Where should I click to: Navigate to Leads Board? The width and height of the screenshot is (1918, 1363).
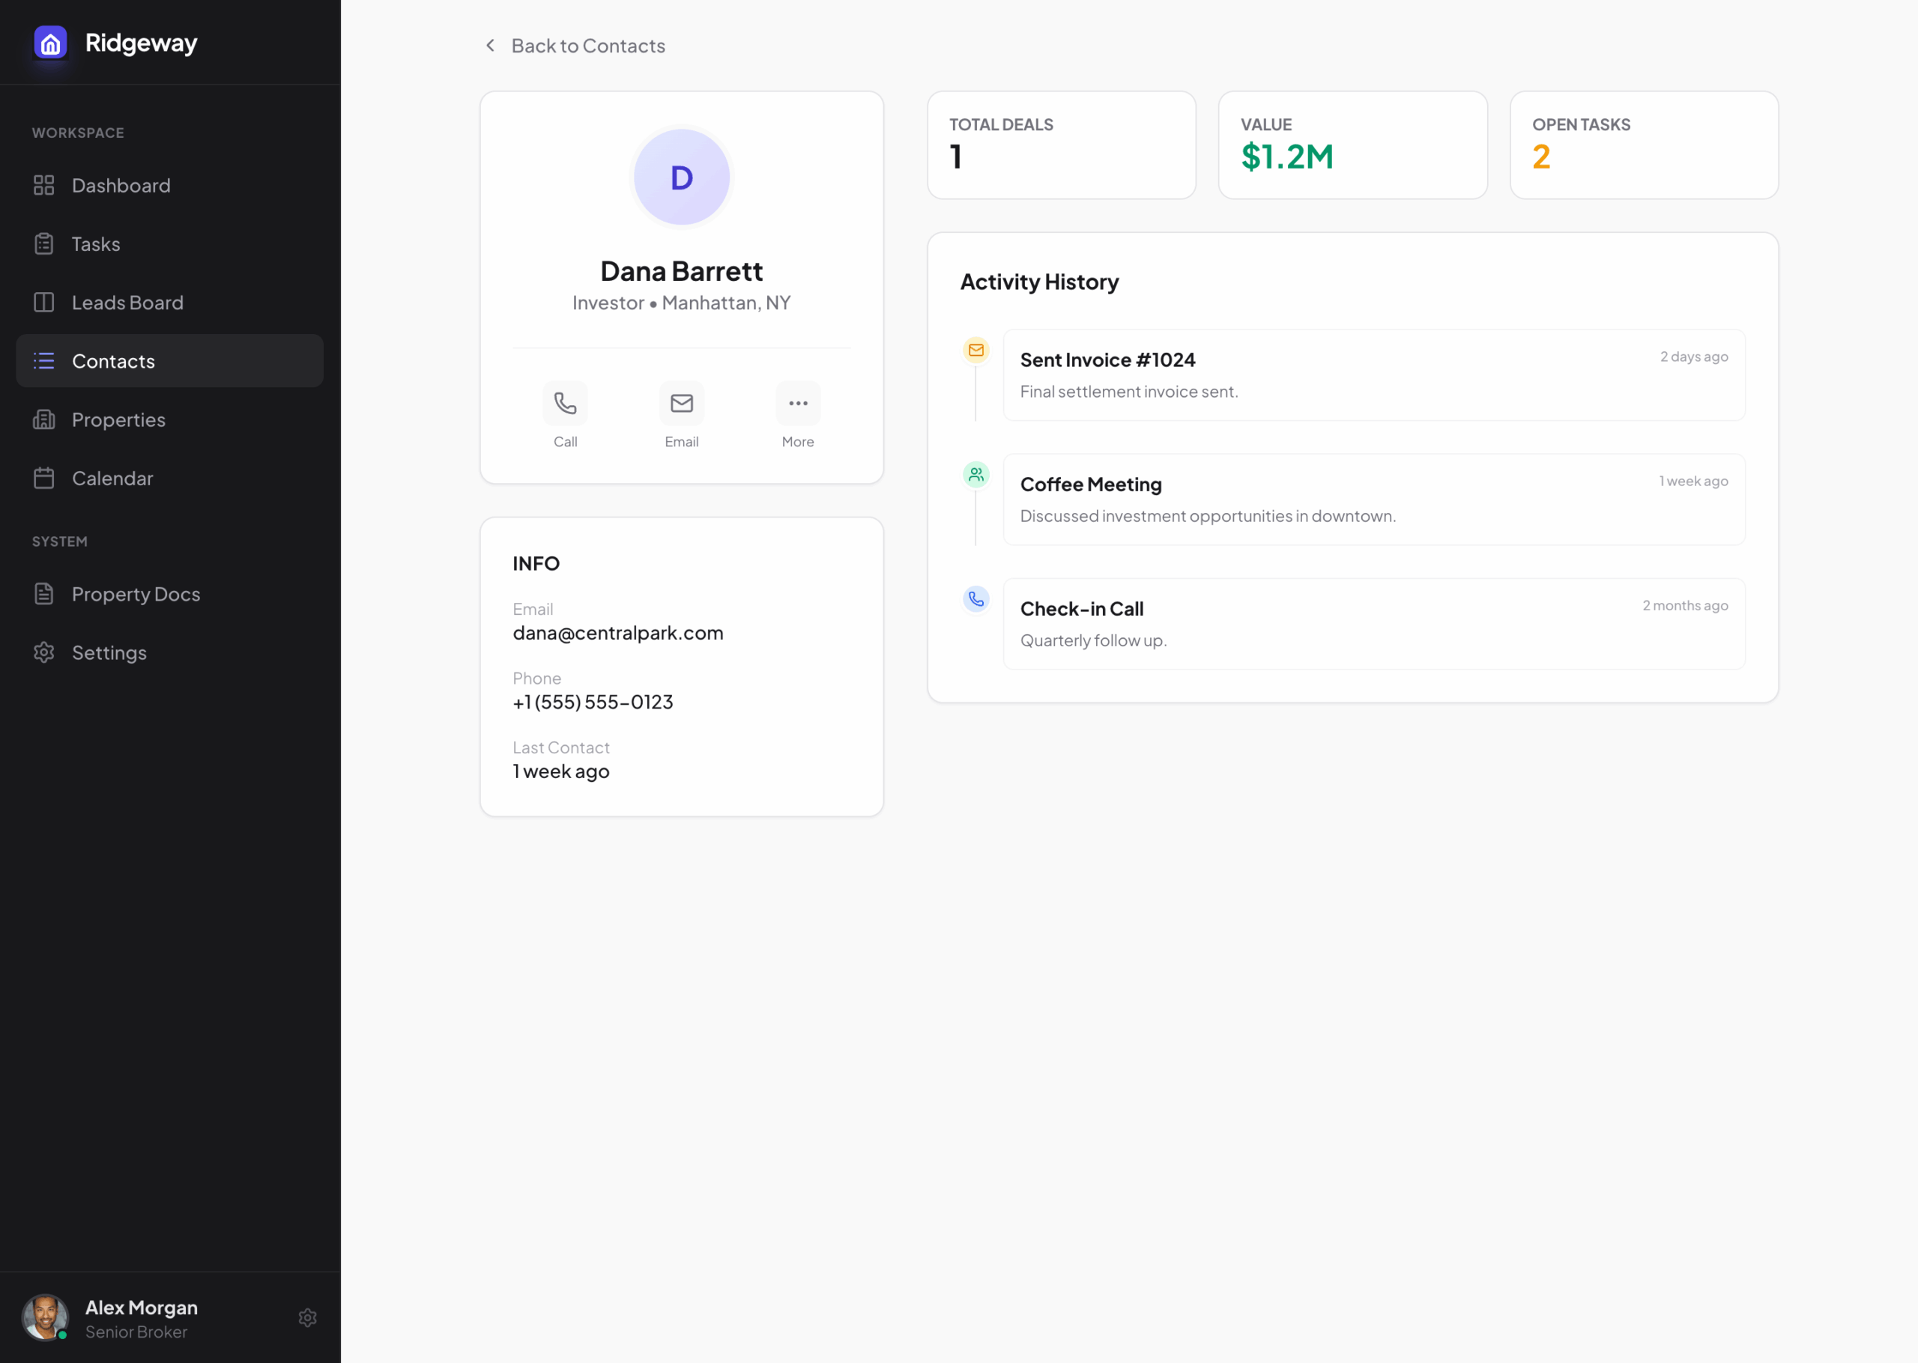click(127, 302)
